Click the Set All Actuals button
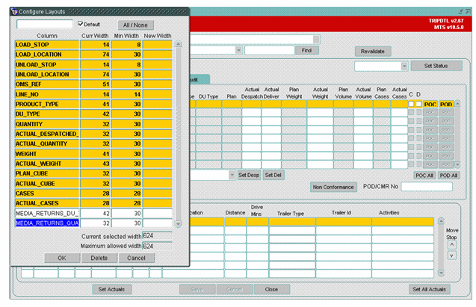 point(429,289)
